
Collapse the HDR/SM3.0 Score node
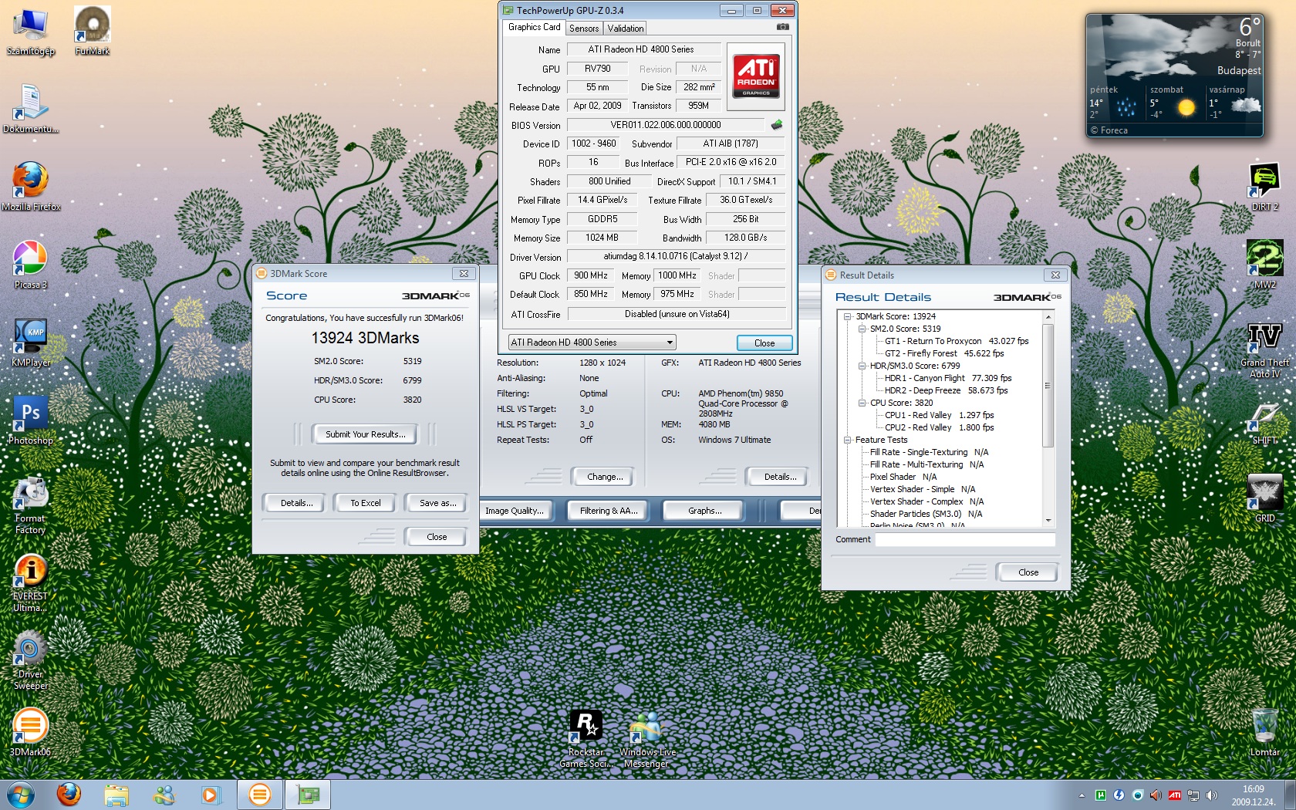pyautogui.click(x=862, y=366)
